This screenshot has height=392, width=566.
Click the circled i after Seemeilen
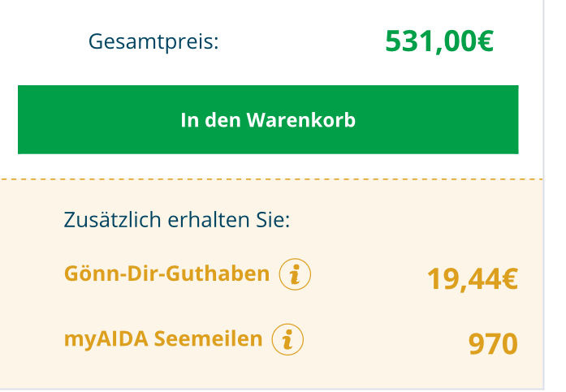point(287,339)
